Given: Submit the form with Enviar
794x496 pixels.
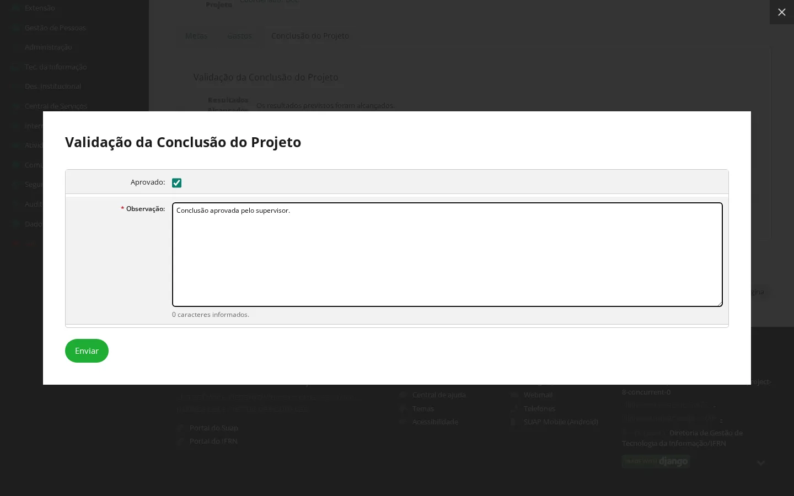Looking at the screenshot, I should tap(87, 351).
